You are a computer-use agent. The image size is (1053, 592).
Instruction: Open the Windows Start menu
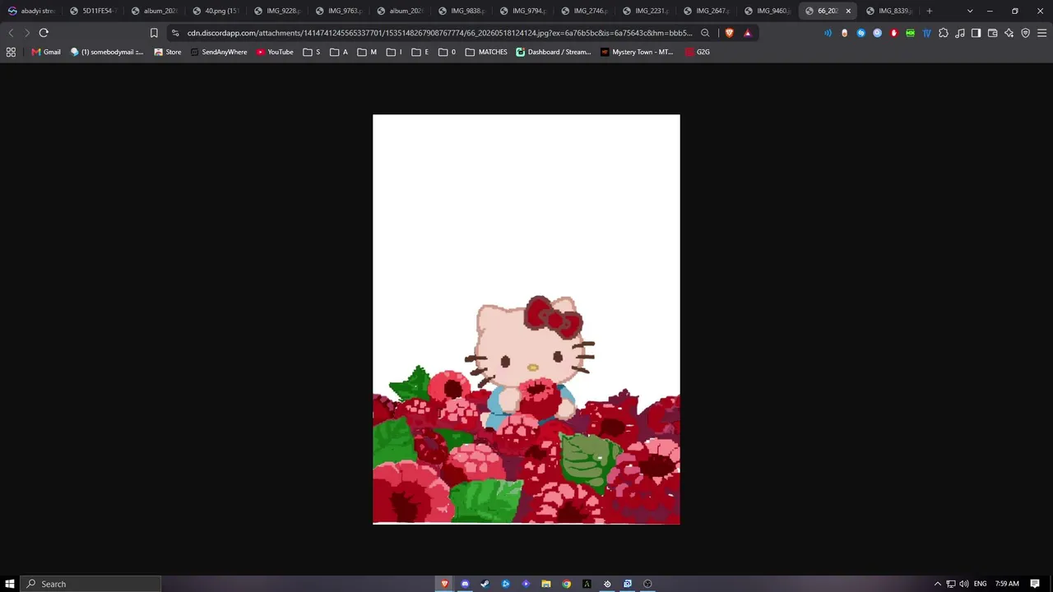[x=10, y=584]
